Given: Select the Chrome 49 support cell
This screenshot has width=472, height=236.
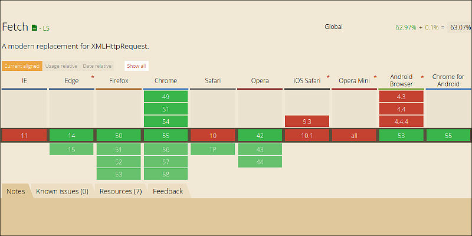Looking at the screenshot, I should point(166,97).
